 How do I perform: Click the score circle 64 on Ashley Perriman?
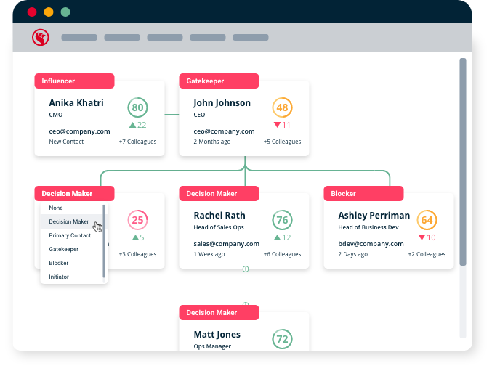click(427, 220)
